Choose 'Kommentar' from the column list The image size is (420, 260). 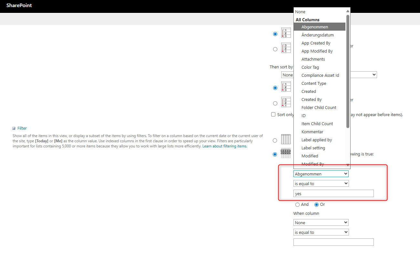(312, 132)
